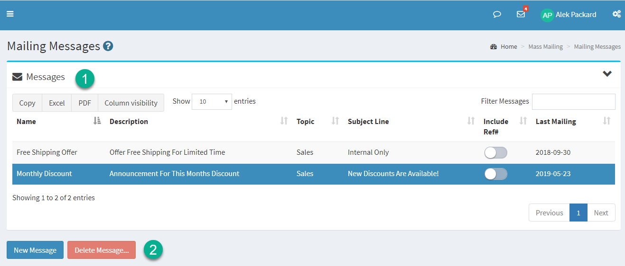The width and height of the screenshot is (625, 266).
Task: Go to Next page
Action: coord(601,213)
